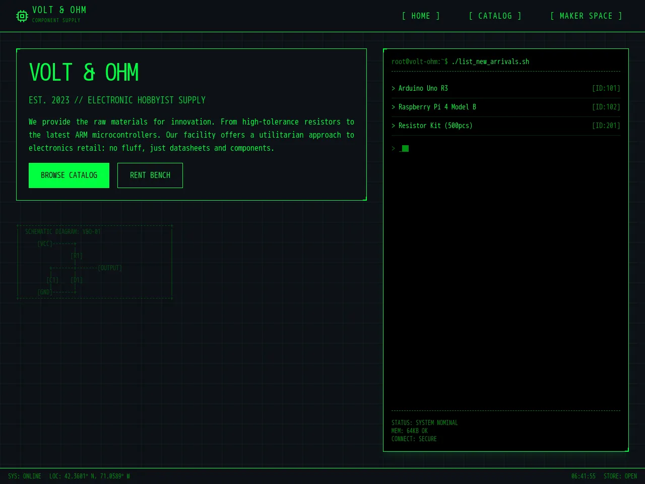Click the large VOLT & OHM hero heading
Image resolution: width=645 pixels, height=484 pixels.
pyautogui.click(x=84, y=73)
